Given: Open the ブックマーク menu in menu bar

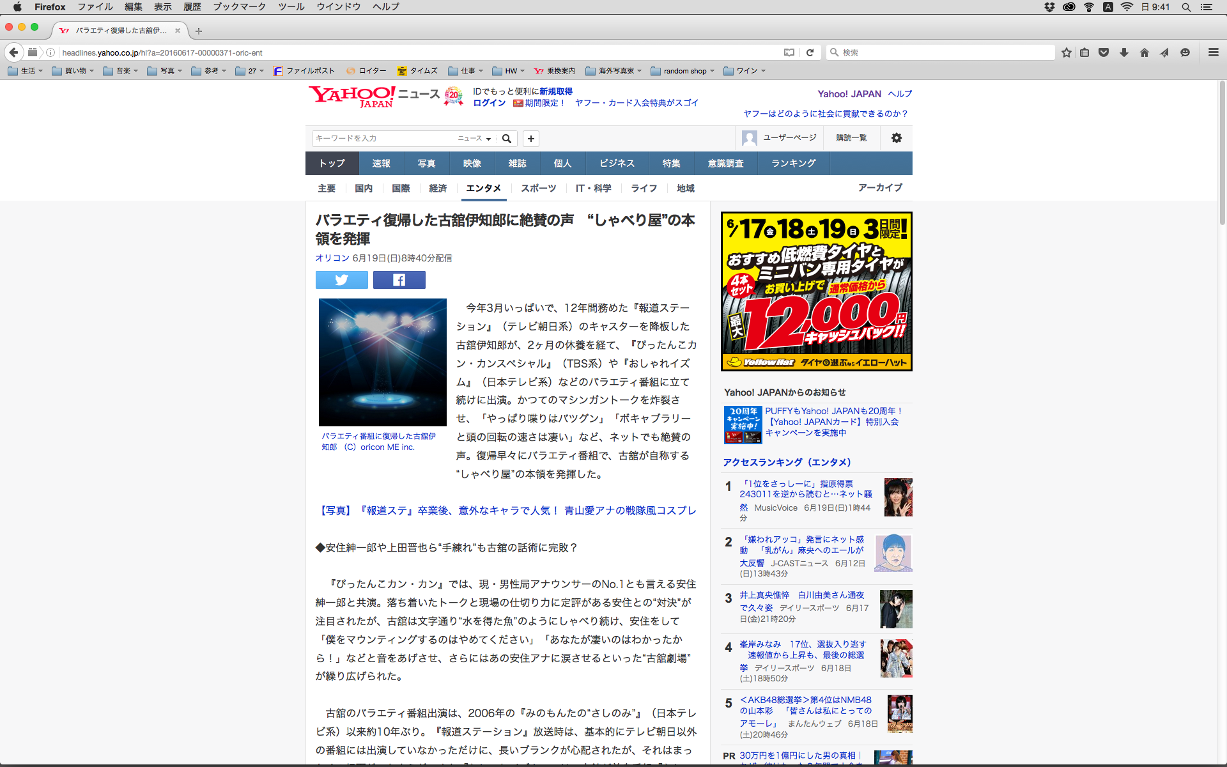Looking at the screenshot, I should (x=239, y=7).
